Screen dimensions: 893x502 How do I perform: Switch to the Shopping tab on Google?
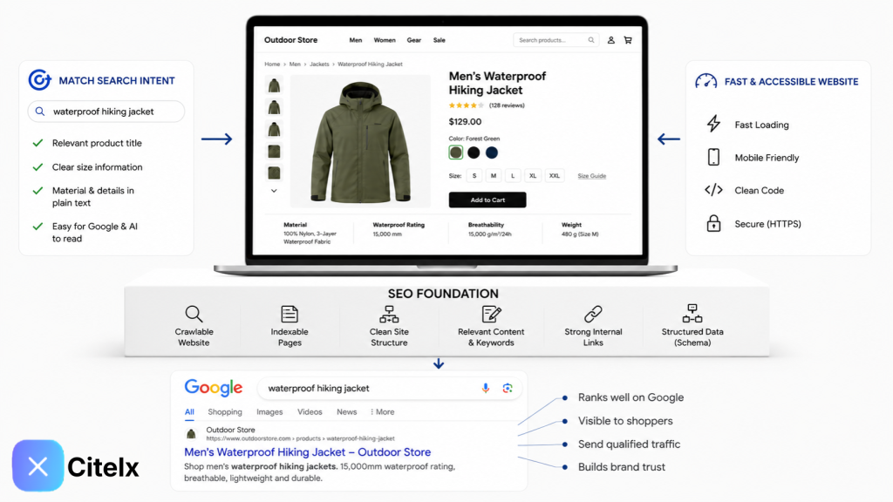[x=225, y=412]
